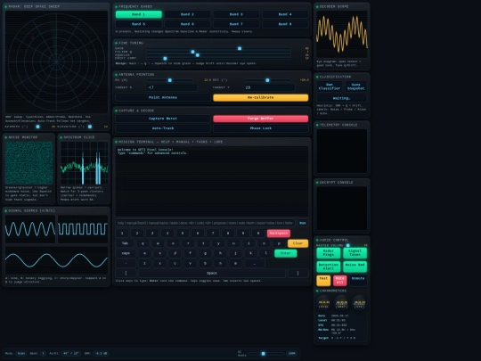Click the Capture Burst button
The height and width of the screenshot is (361, 481).
(x=163, y=119)
